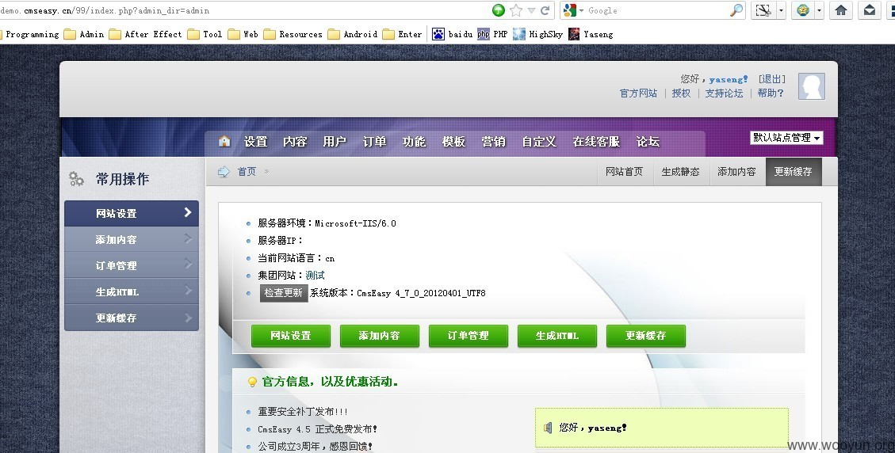Click the 更新缓存 tab in top bar
The image size is (895, 453).
click(x=794, y=171)
